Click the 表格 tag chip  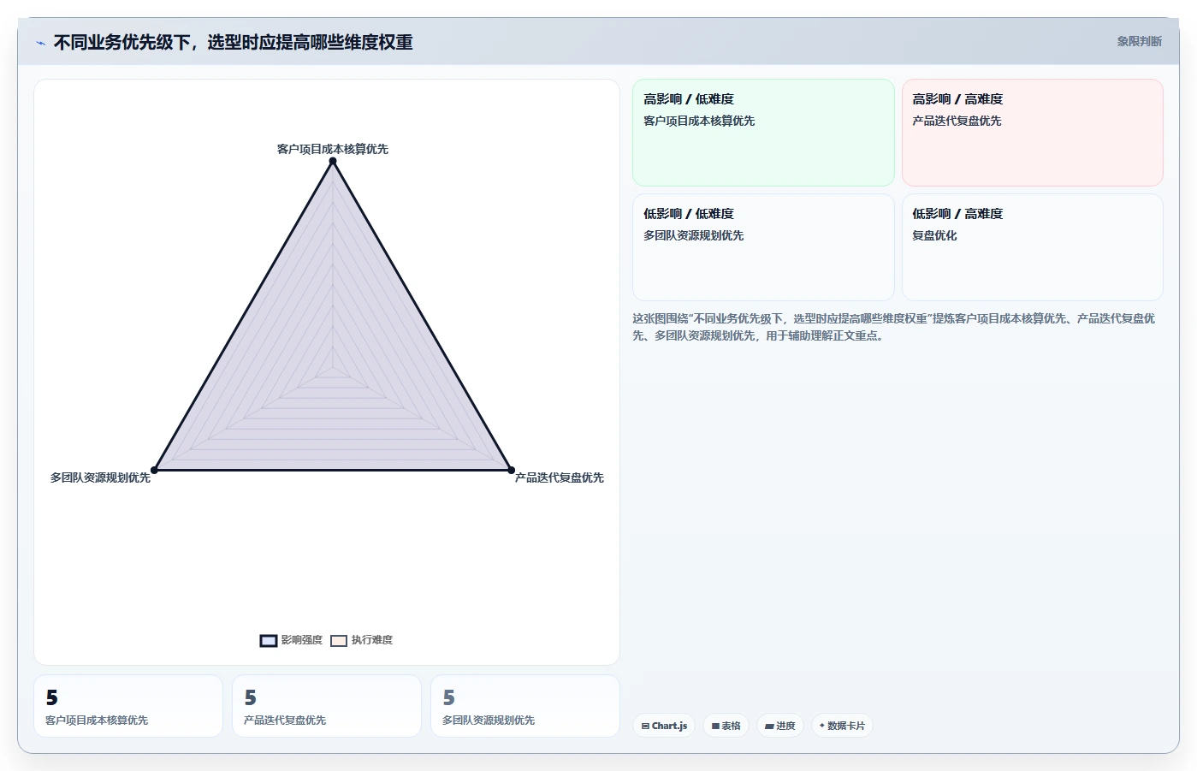(x=726, y=726)
